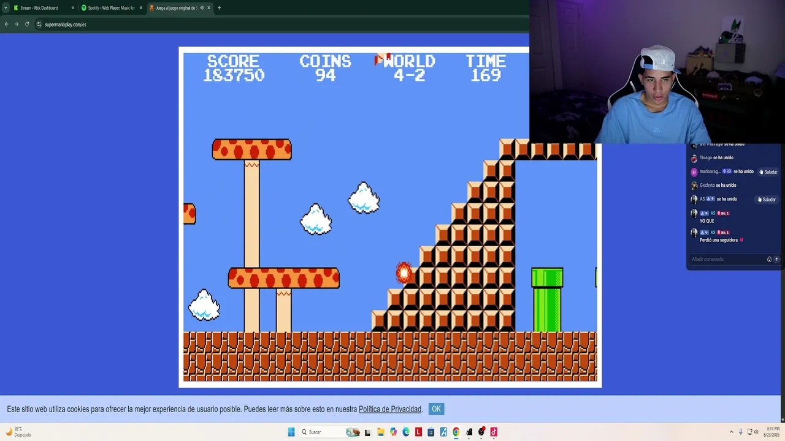Go back with the browser back arrow

tap(6, 24)
